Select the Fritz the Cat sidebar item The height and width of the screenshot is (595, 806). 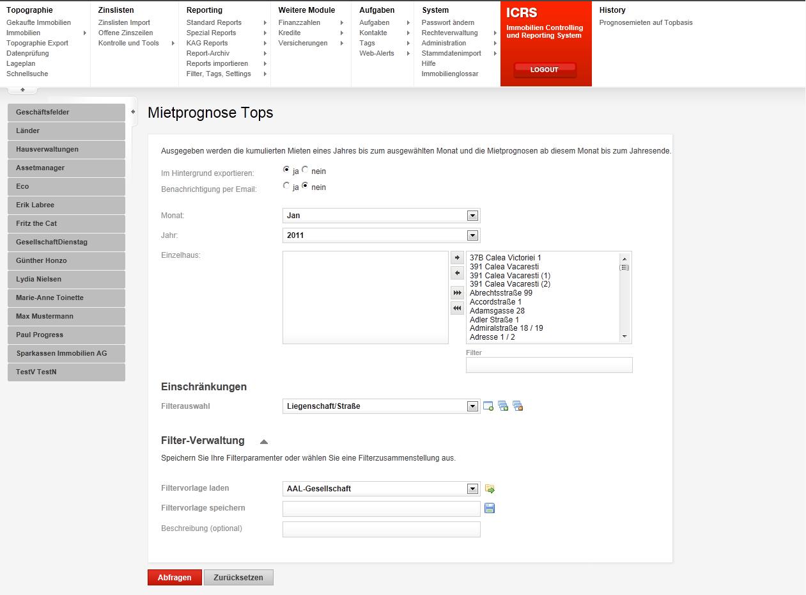pyautogui.click(x=66, y=223)
